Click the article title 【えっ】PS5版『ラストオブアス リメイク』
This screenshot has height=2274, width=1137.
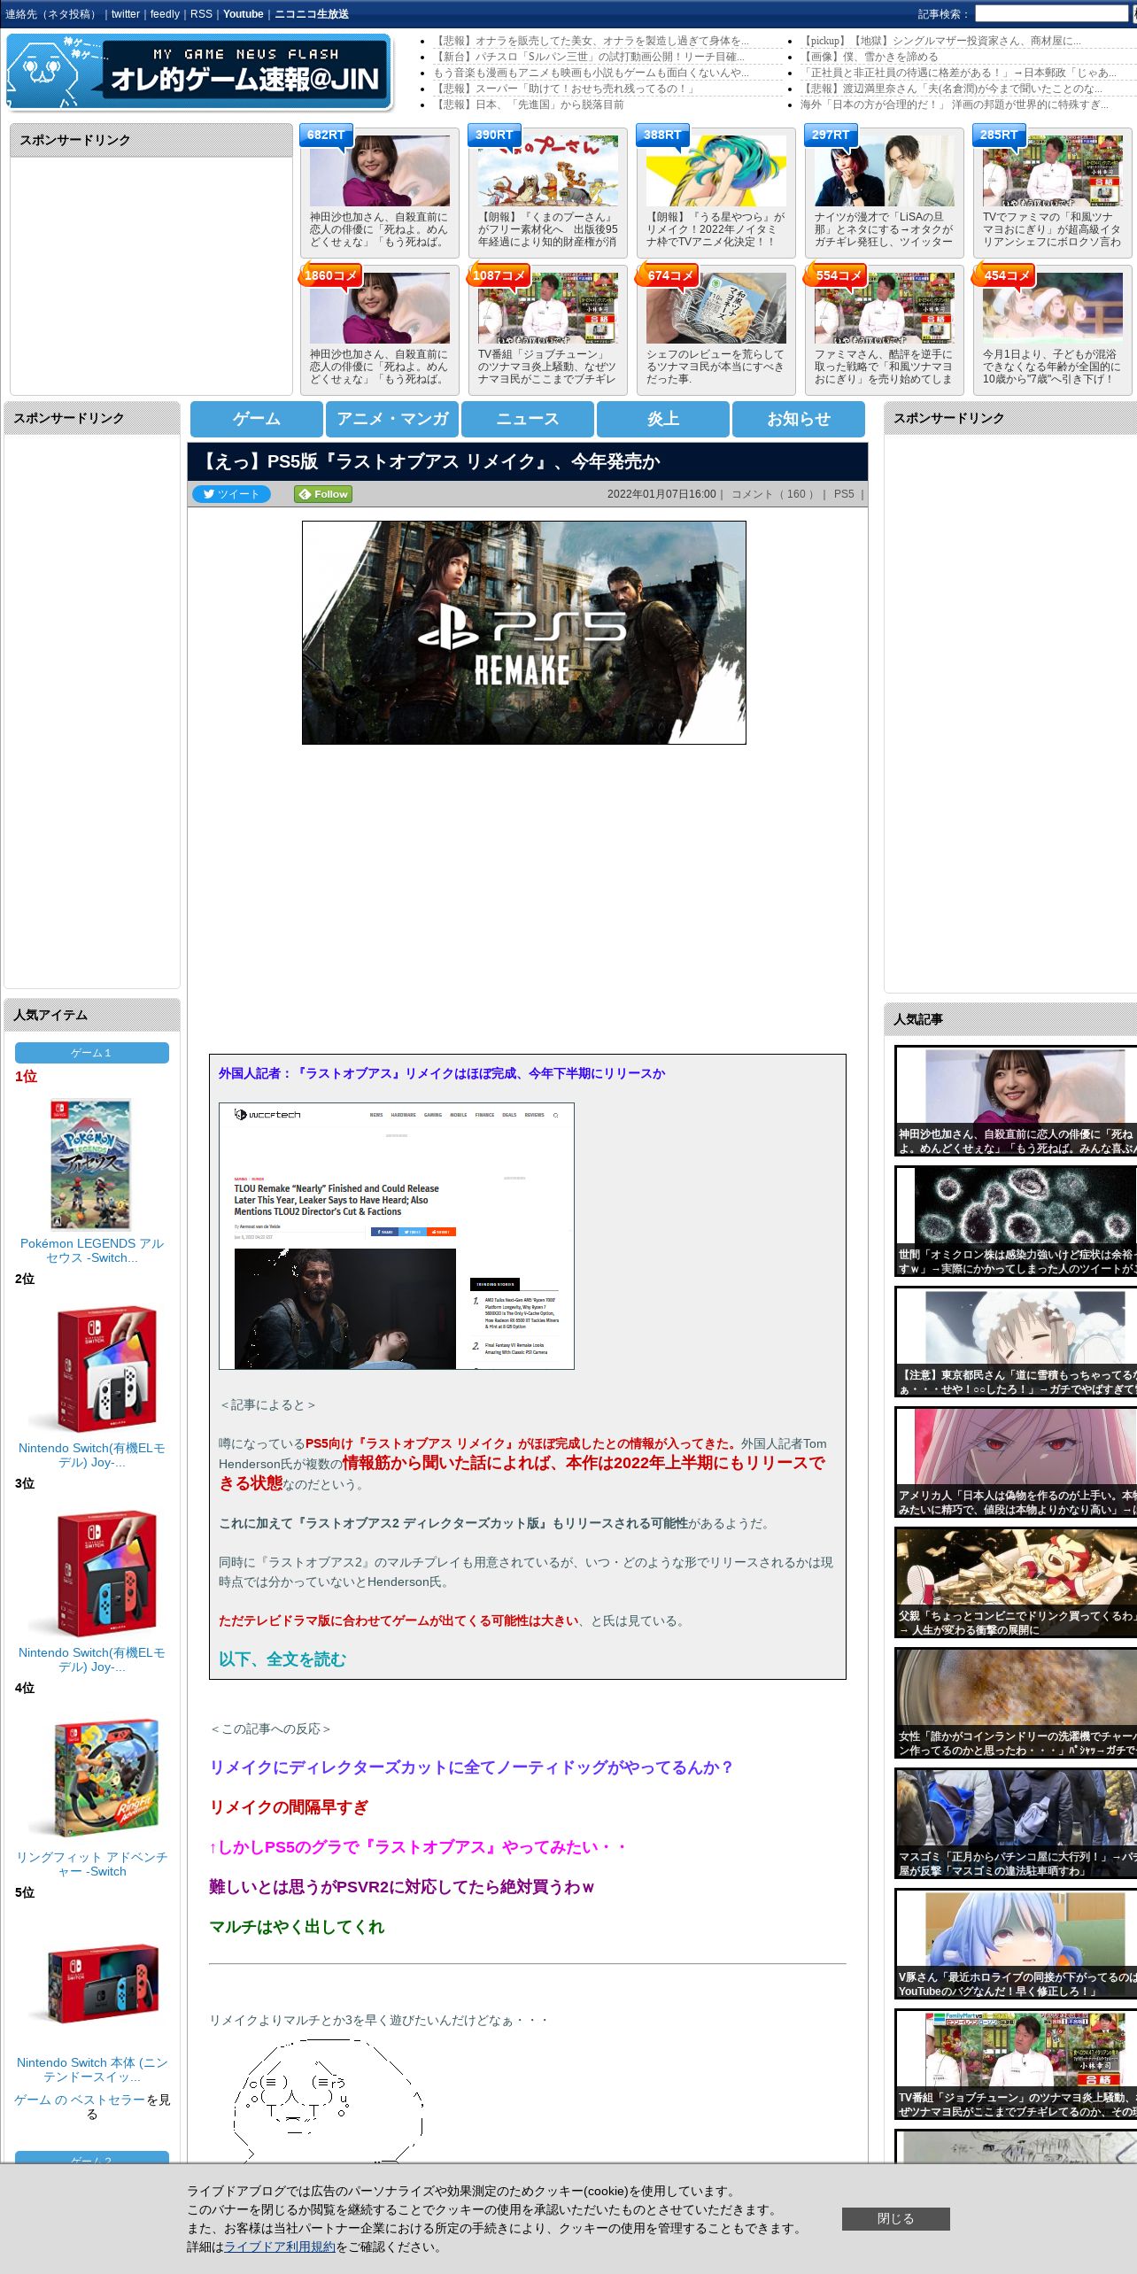click(x=430, y=461)
